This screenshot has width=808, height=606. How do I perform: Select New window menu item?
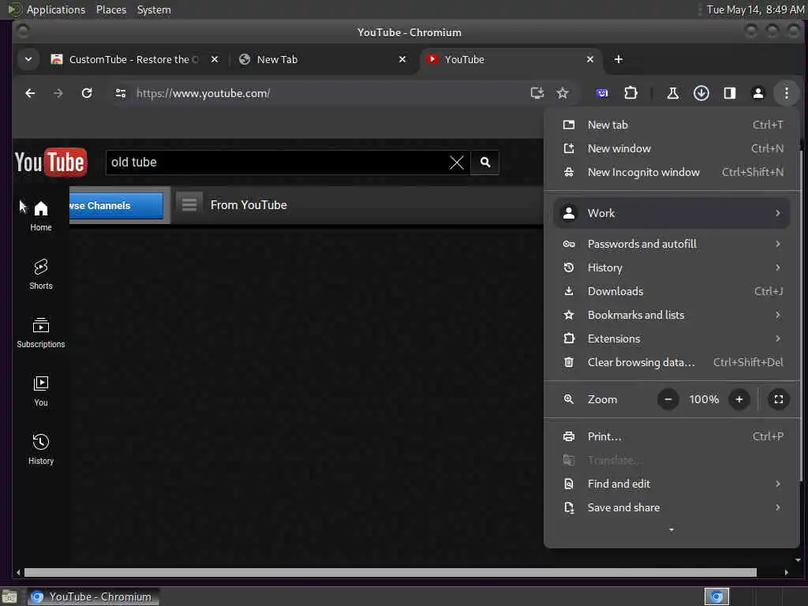[x=671, y=148]
